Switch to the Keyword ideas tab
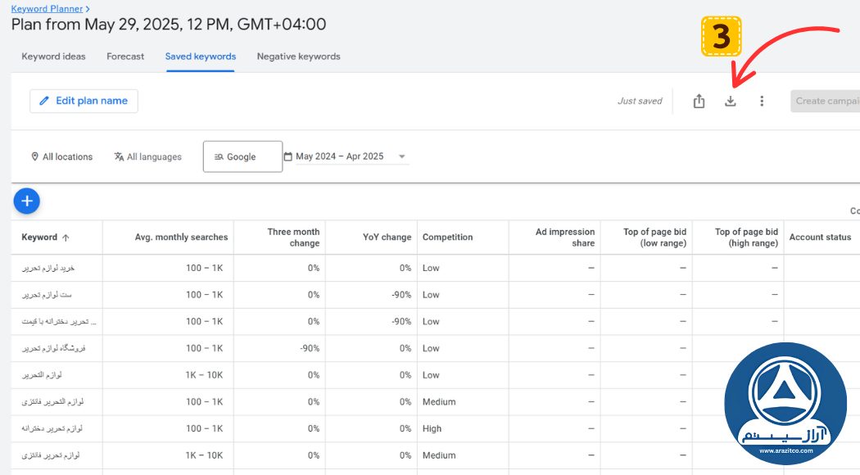 53,57
